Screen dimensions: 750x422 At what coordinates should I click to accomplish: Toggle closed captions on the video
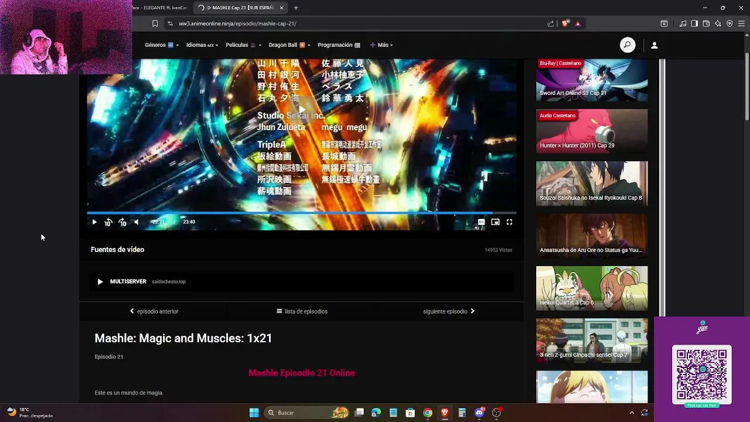(x=481, y=222)
